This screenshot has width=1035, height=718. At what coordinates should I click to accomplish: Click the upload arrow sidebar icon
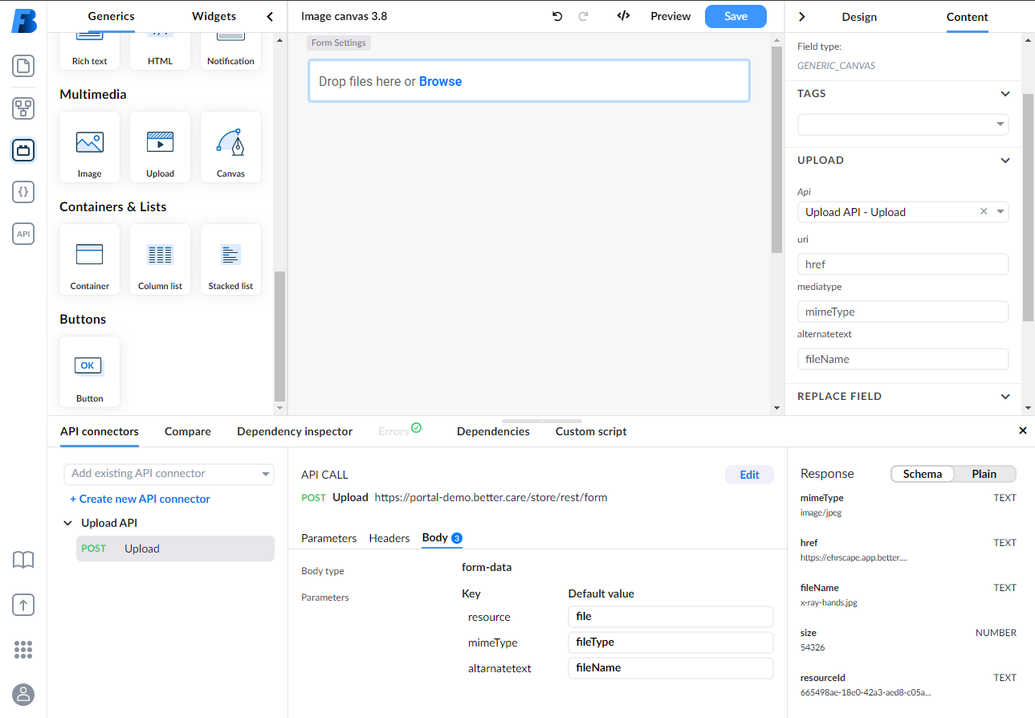[23, 605]
